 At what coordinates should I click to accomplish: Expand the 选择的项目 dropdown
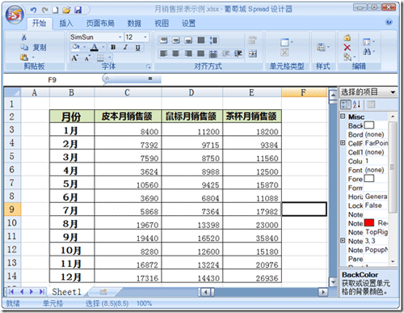[393, 92]
